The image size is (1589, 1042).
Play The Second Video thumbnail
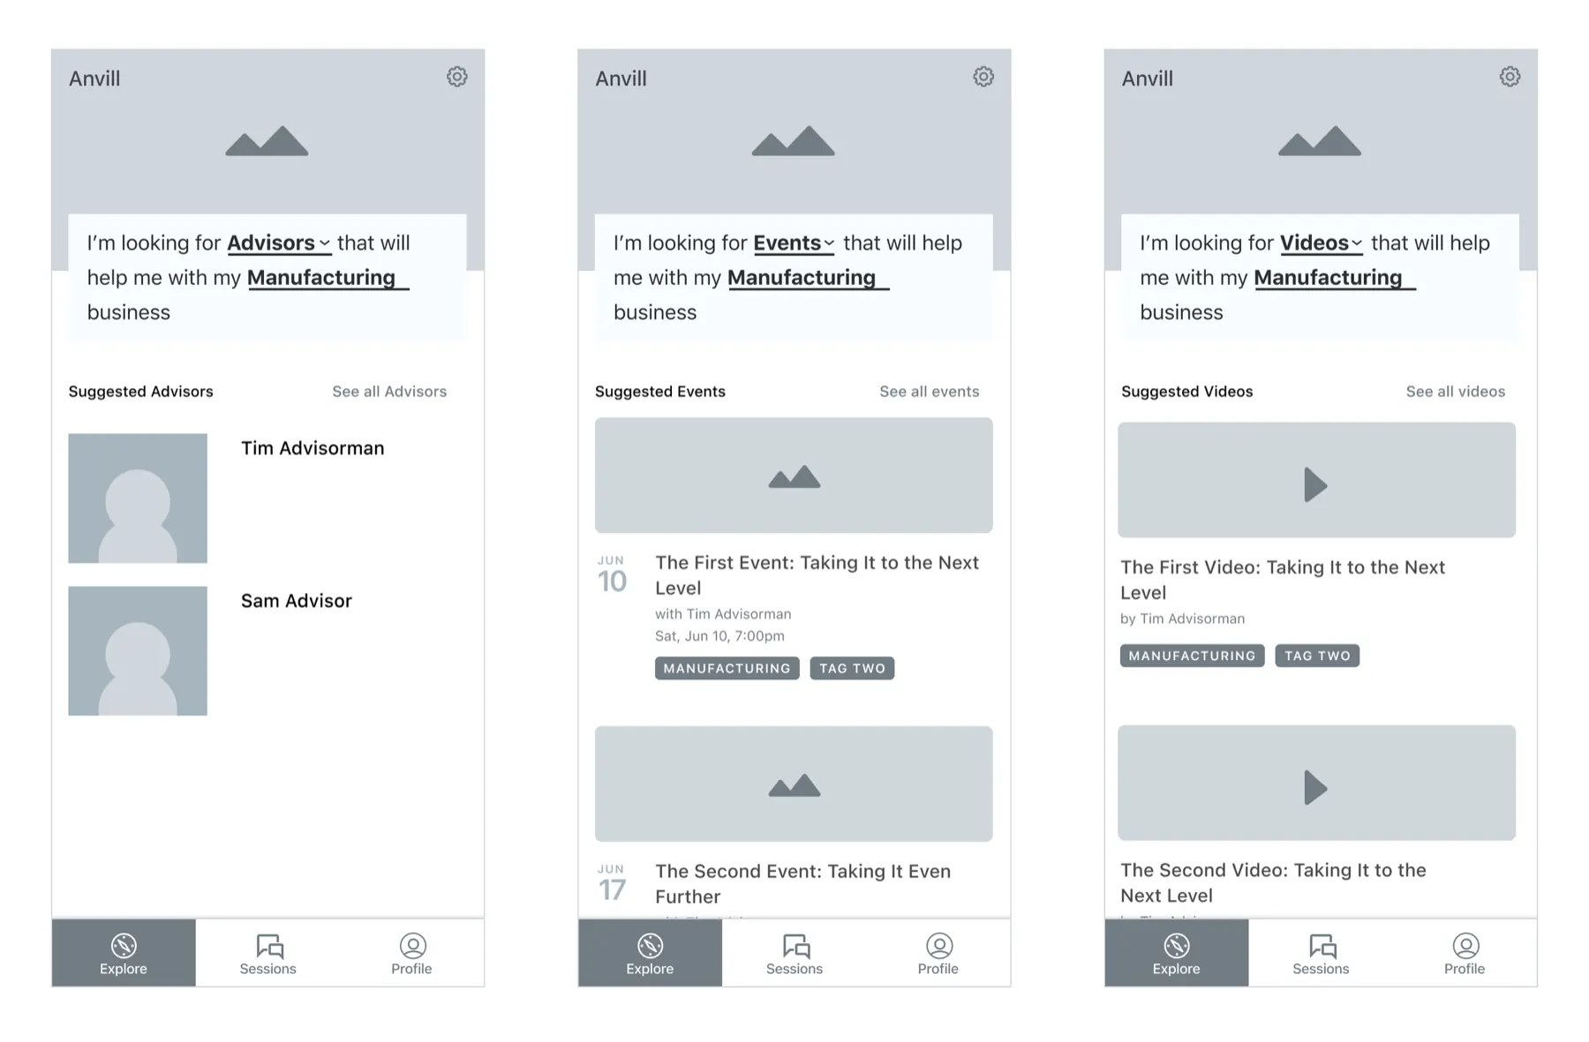coord(1316,783)
